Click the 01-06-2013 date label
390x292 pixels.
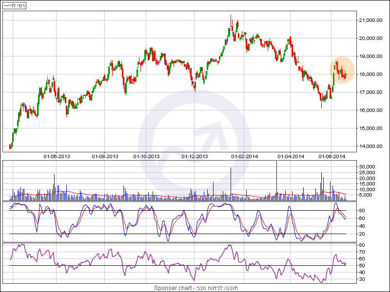pos(57,156)
